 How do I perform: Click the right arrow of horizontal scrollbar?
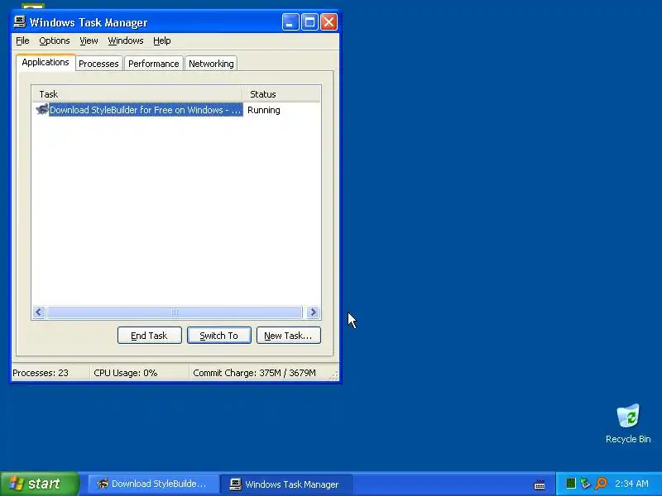tap(314, 312)
